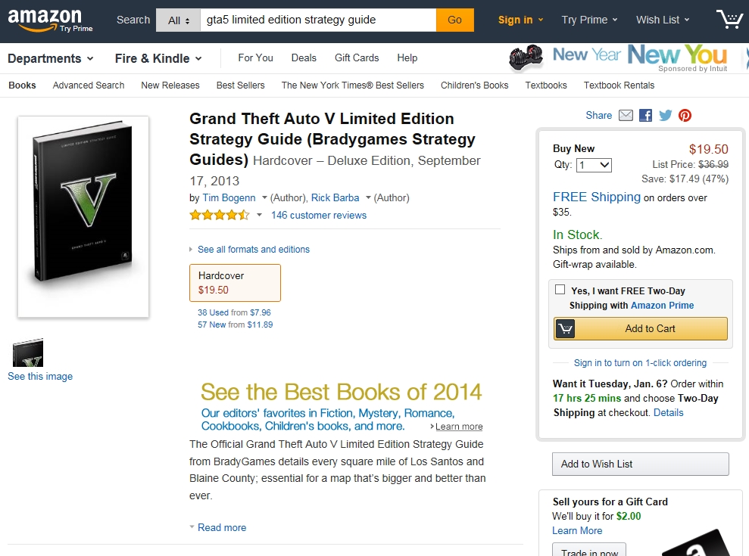Share this book via email icon

pyautogui.click(x=626, y=116)
